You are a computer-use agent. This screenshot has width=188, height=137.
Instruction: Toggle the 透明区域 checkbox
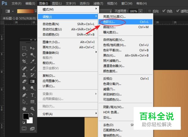[x=178, y=11]
